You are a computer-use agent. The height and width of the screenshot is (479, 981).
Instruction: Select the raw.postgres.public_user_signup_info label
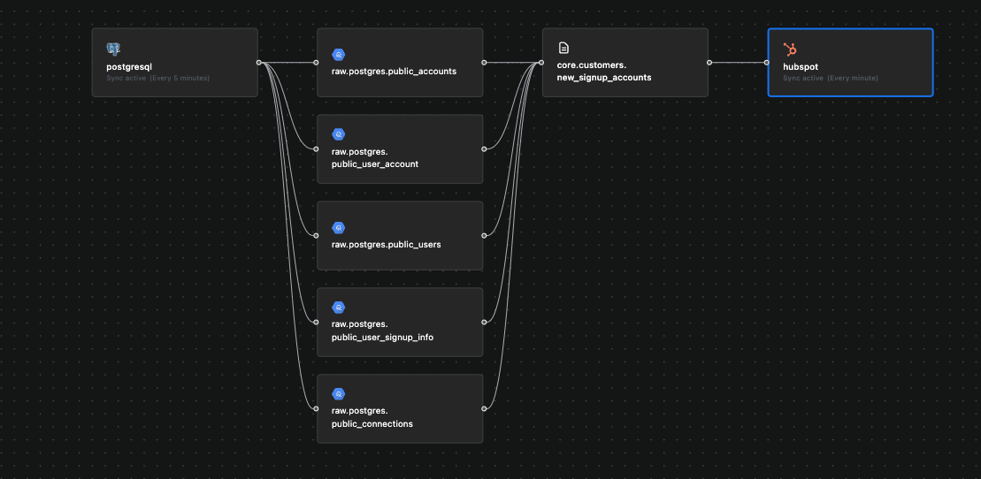(382, 331)
